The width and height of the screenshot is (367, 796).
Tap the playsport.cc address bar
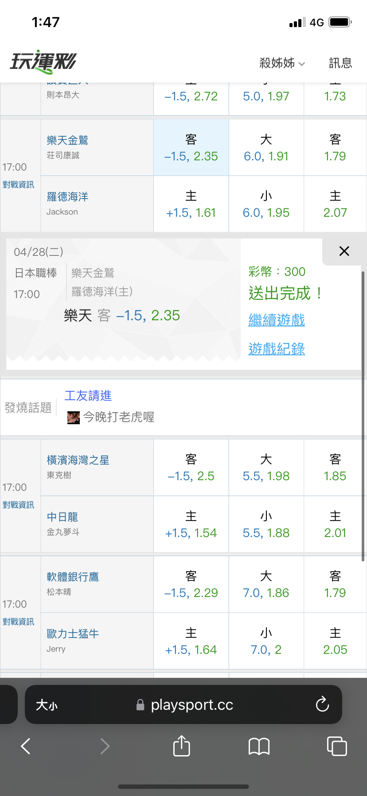point(191,705)
